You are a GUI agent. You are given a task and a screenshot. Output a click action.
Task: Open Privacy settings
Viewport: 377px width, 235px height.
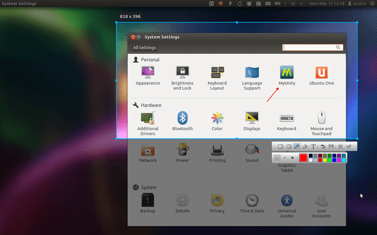[217, 203]
